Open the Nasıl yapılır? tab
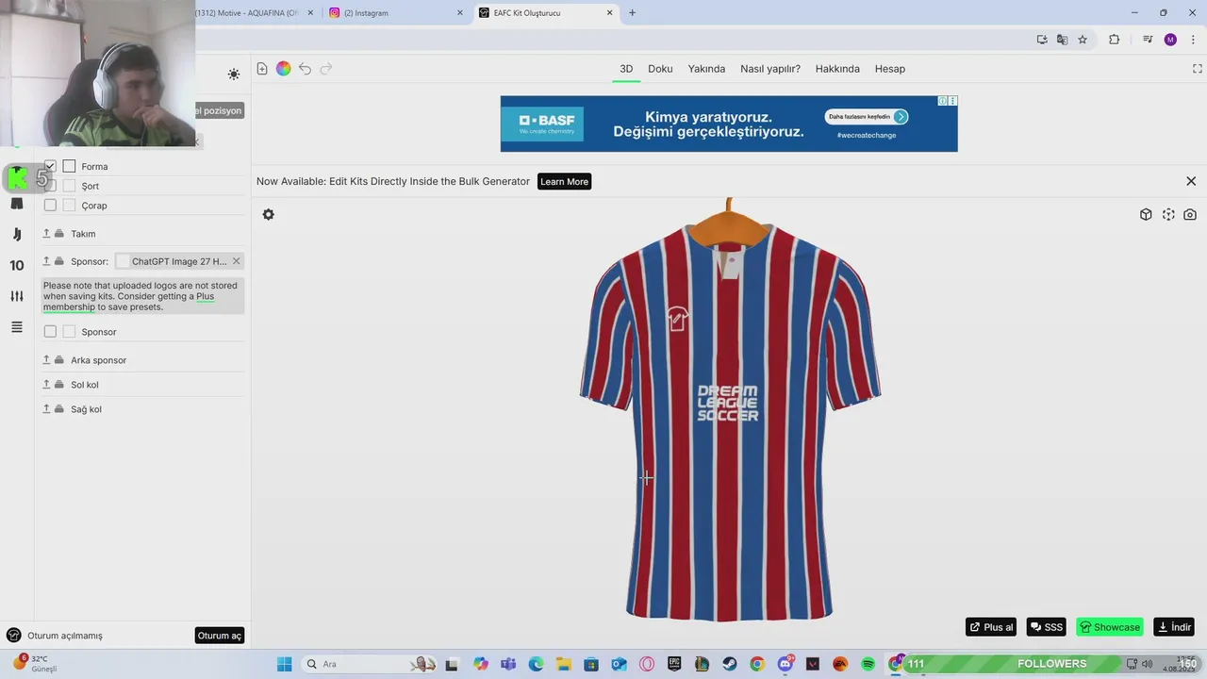 point(770,69)
